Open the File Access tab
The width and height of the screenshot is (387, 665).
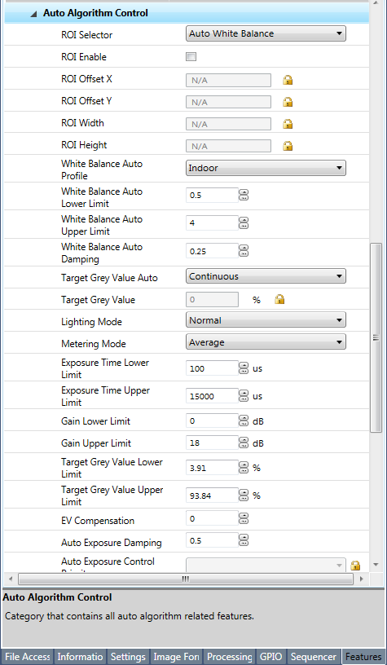27,657
